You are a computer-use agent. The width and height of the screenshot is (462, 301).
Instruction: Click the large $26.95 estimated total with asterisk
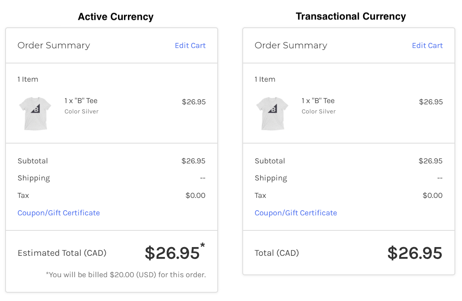[x=172, y=253]
